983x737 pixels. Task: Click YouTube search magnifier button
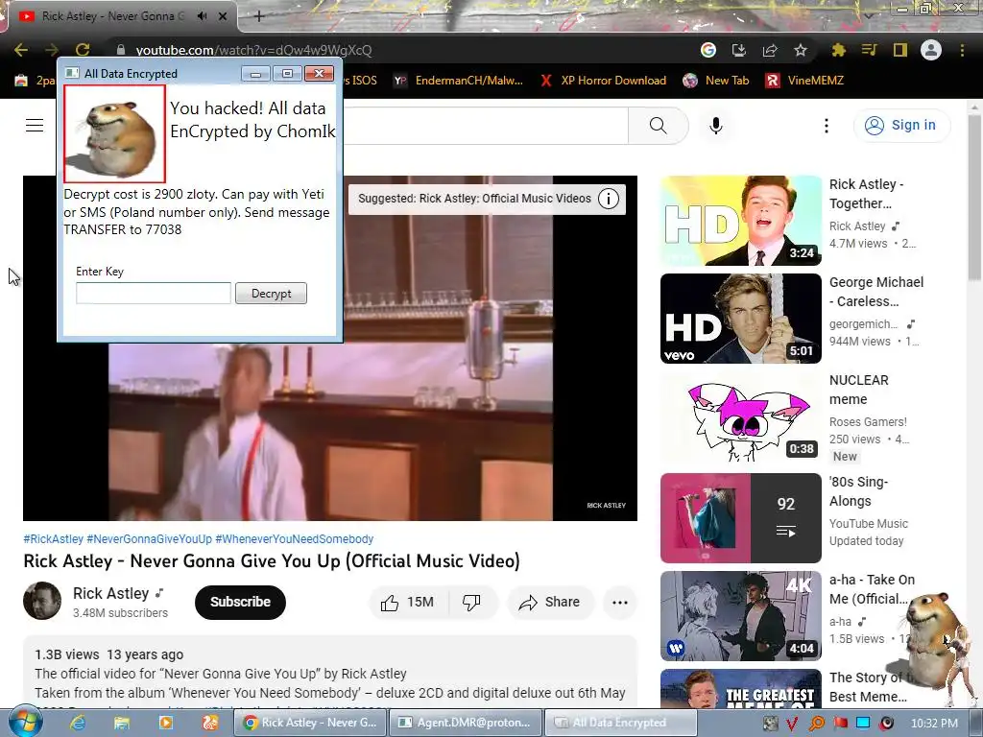[x=659, y=126]
